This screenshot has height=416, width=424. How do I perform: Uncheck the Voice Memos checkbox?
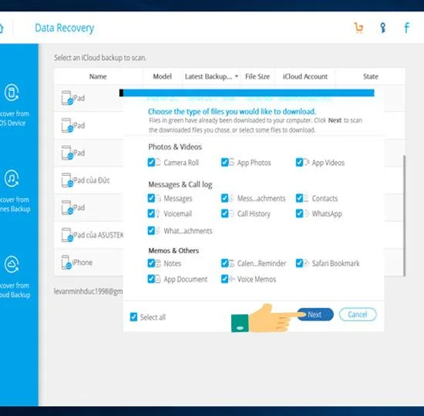224,279
